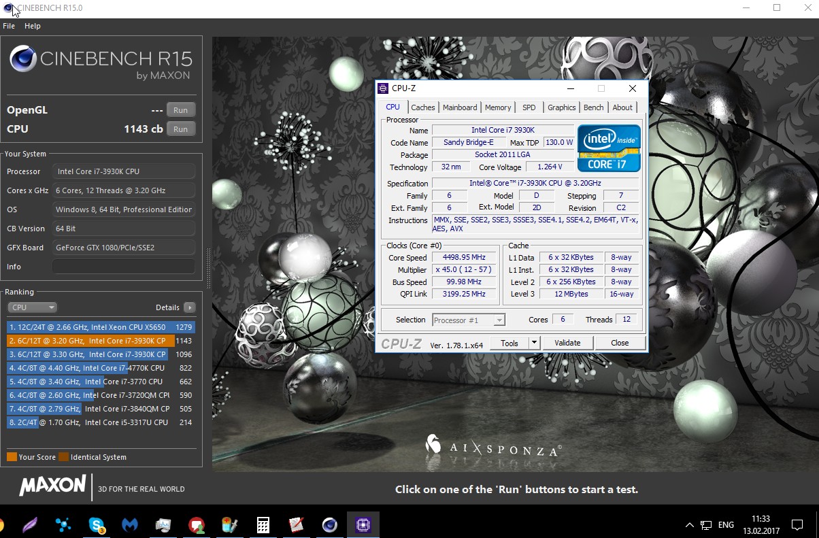Click the purple feather taskbar icon
819x538 pixels.
click(x=30, y=524)
